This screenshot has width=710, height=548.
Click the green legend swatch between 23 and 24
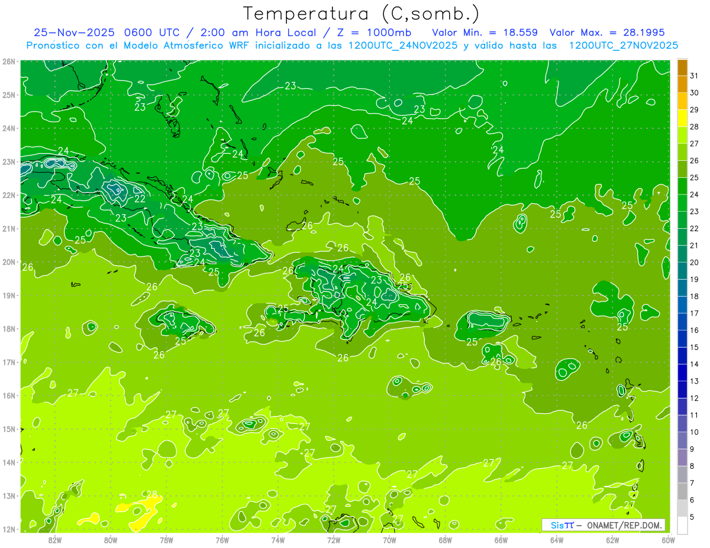pos(682,203)
